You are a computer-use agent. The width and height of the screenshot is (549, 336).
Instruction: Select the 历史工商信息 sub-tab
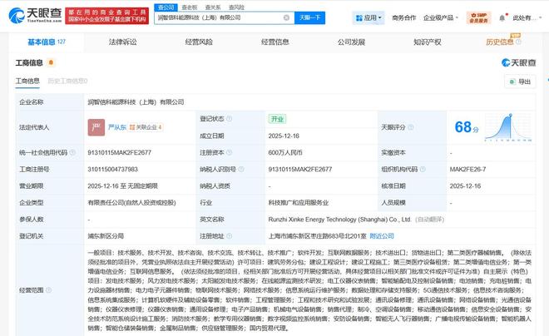pos(67,82)
